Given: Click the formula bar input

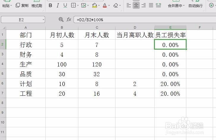Looking at the screenshot, I should coord(145,20).
